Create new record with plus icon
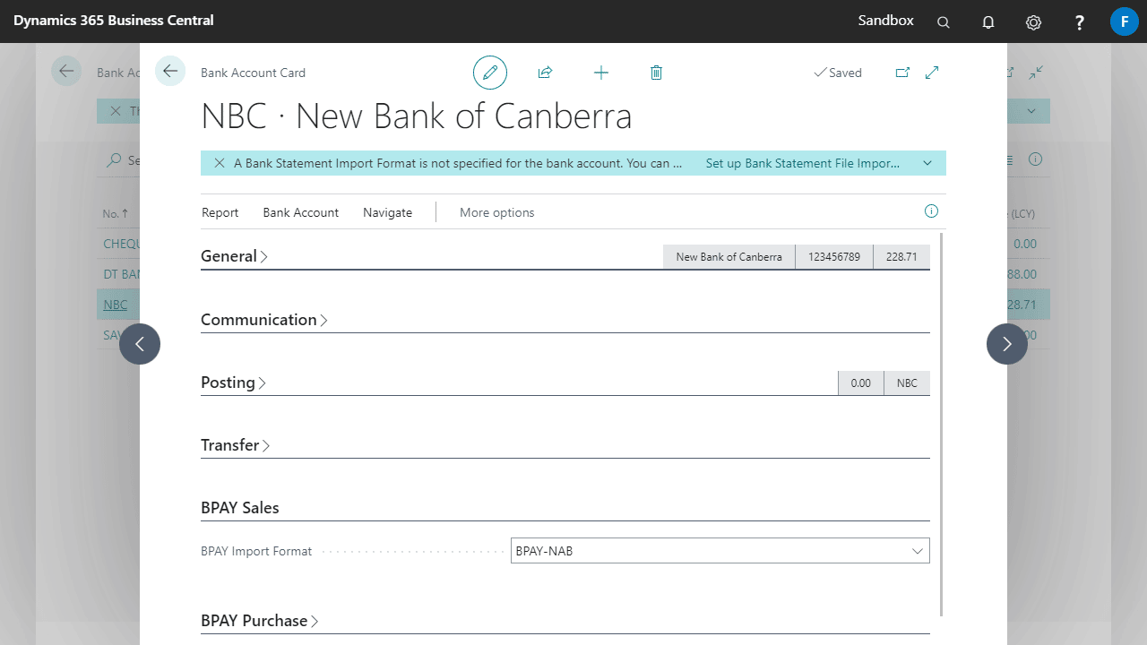1147x645 pixels. click(601, 73)
